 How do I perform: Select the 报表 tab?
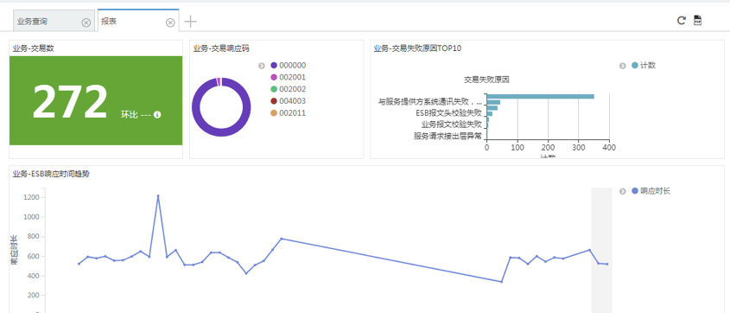pos(138,21)
